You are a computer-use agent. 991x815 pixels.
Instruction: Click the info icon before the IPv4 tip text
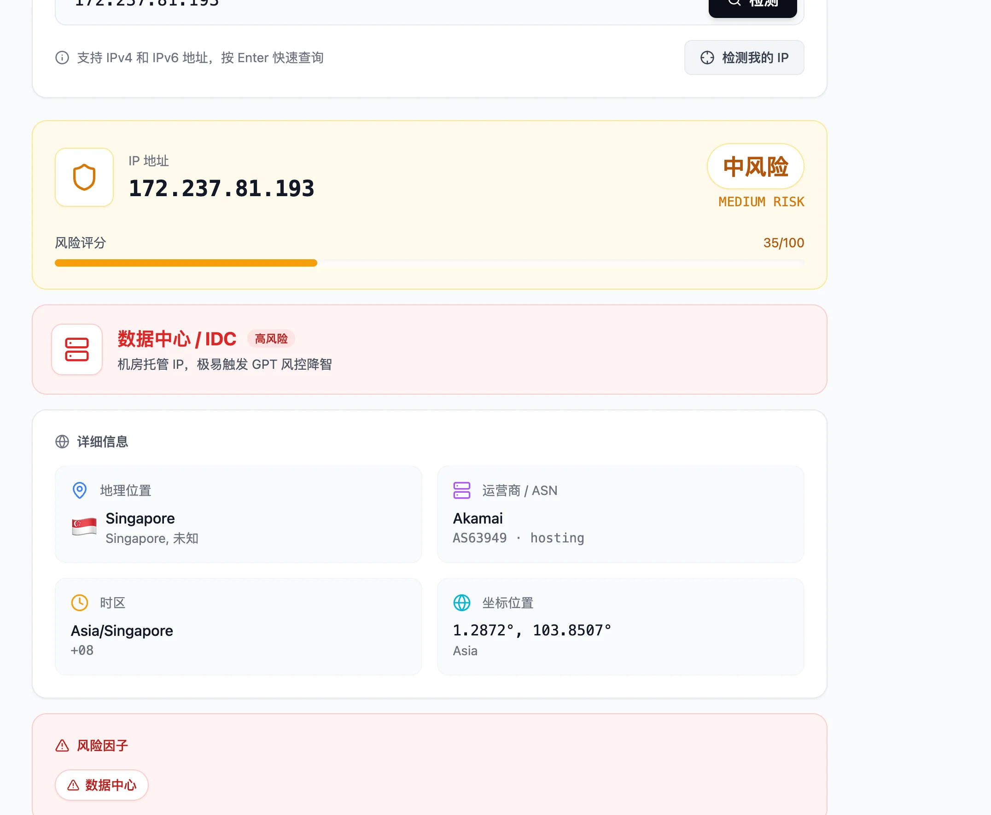pyautogui.click(x=62, y=57)
